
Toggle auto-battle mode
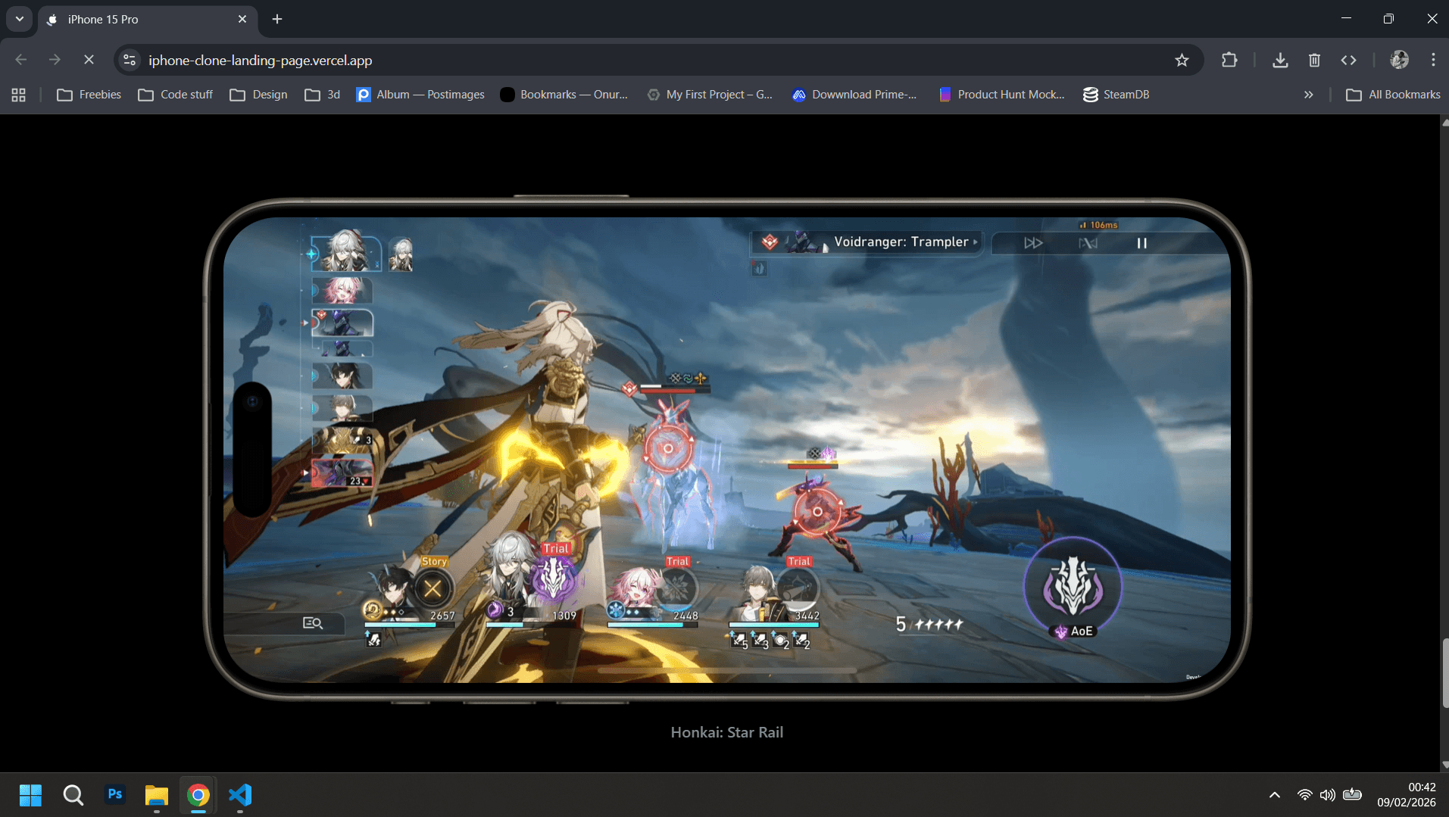pyautogui.click(x=1088, y=243)
